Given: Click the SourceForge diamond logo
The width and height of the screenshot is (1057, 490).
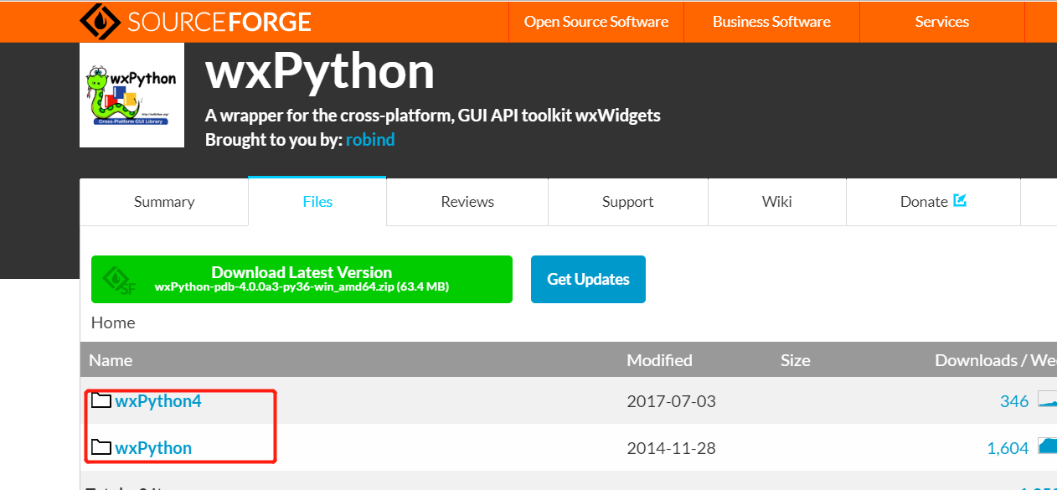Looking at the screenshot, I should pyautogui.click(x=101, y=21).
